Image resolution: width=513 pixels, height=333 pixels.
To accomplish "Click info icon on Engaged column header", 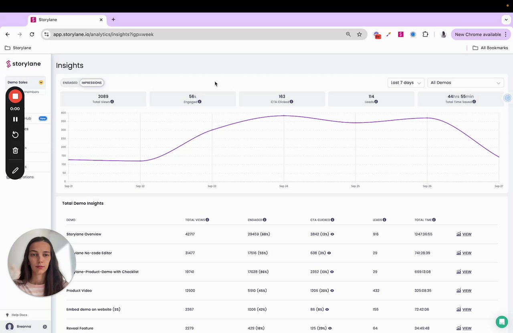I will [265, 220].
